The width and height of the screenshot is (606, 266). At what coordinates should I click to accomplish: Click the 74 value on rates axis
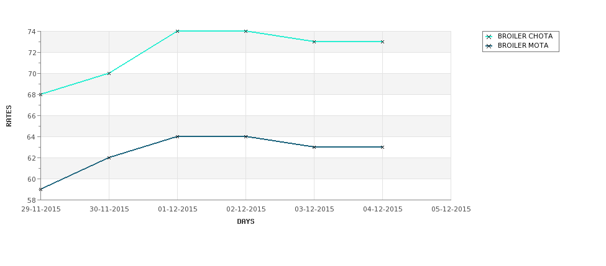click(x=32, y=32)
